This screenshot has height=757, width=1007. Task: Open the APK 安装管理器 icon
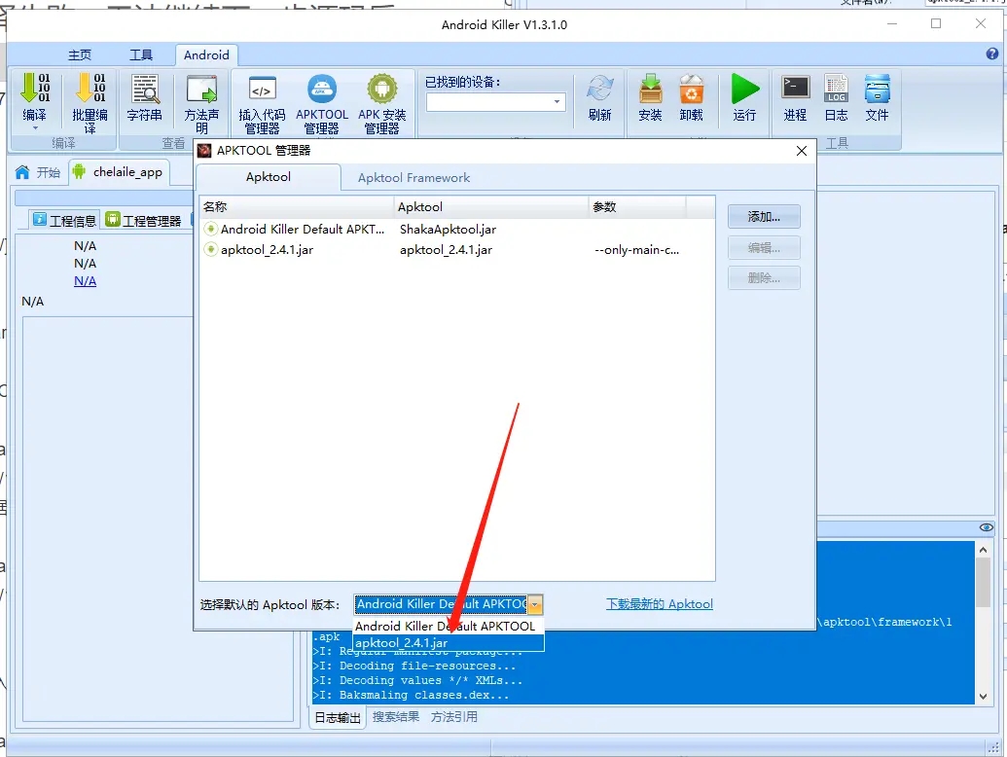coord(381,96)
